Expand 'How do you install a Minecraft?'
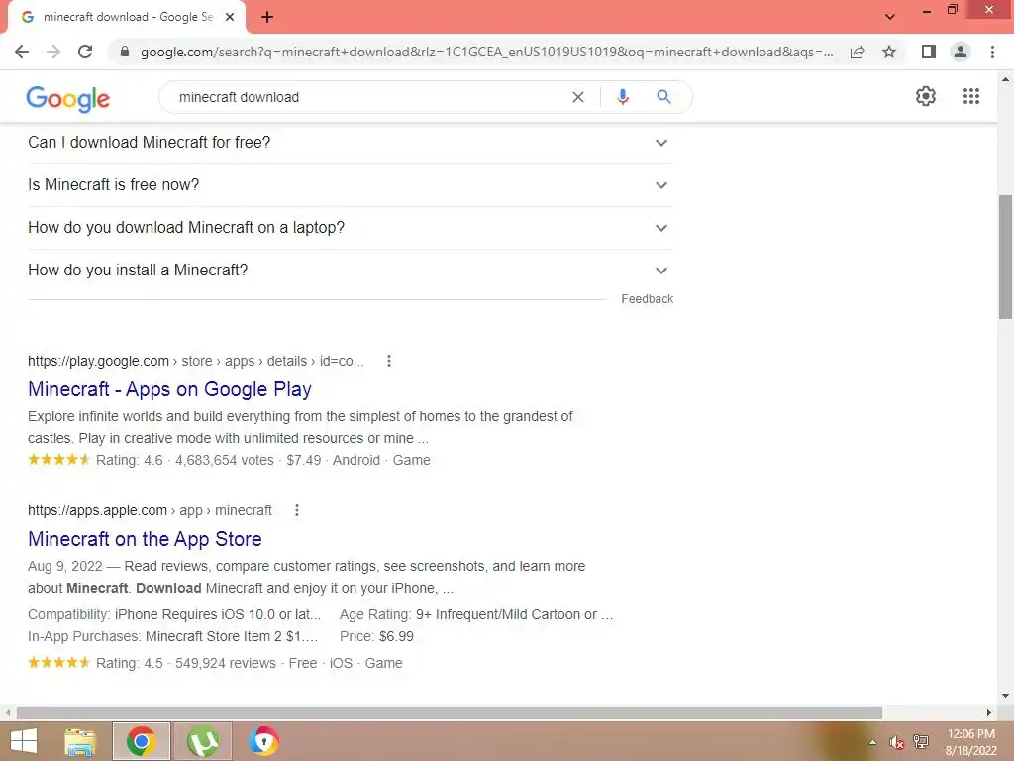 (x=351, y=271)
